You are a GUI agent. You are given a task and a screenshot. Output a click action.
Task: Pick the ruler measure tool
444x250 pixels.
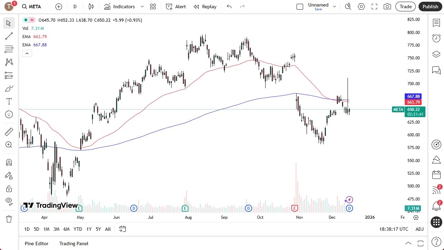click(9, 132)
